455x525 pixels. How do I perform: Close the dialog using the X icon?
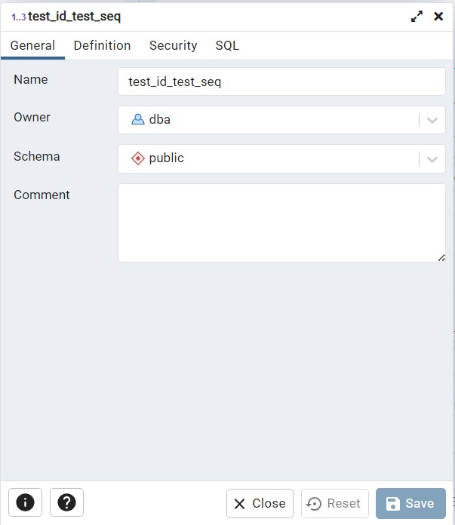[438, 17]
